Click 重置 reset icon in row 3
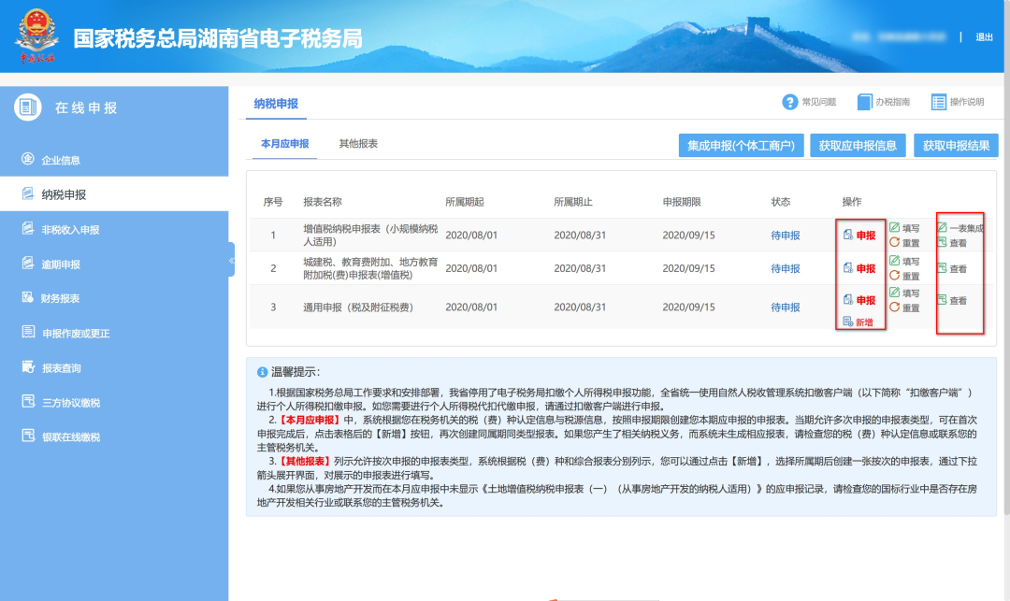 coord(895,308)
